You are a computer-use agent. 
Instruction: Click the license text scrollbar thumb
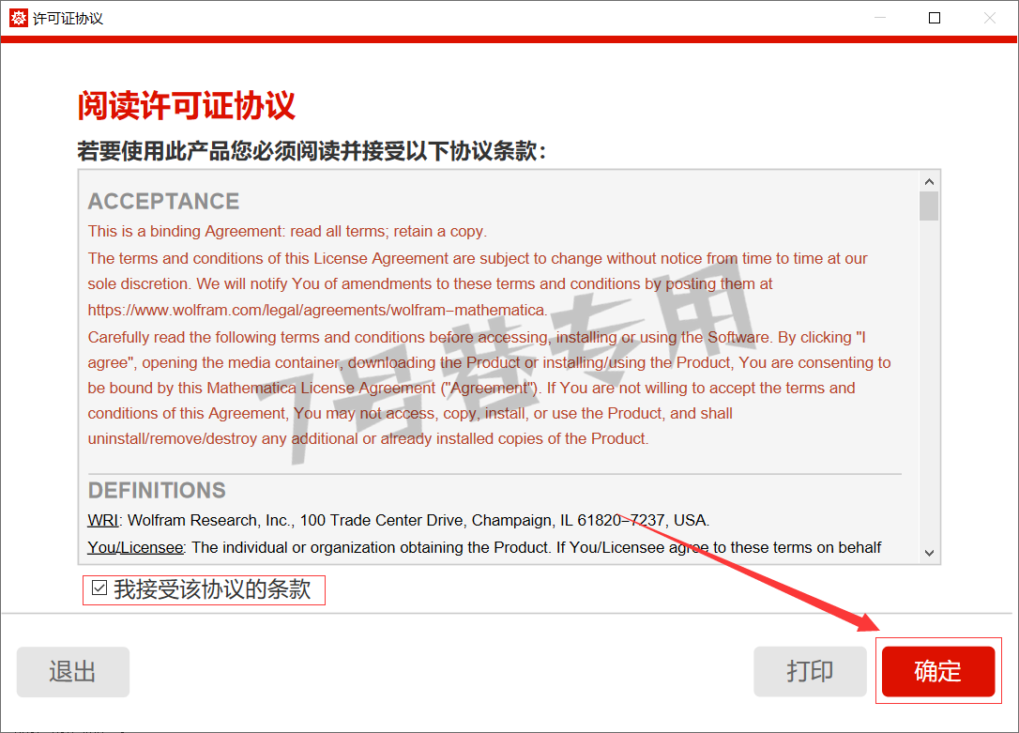click(929, 206)
